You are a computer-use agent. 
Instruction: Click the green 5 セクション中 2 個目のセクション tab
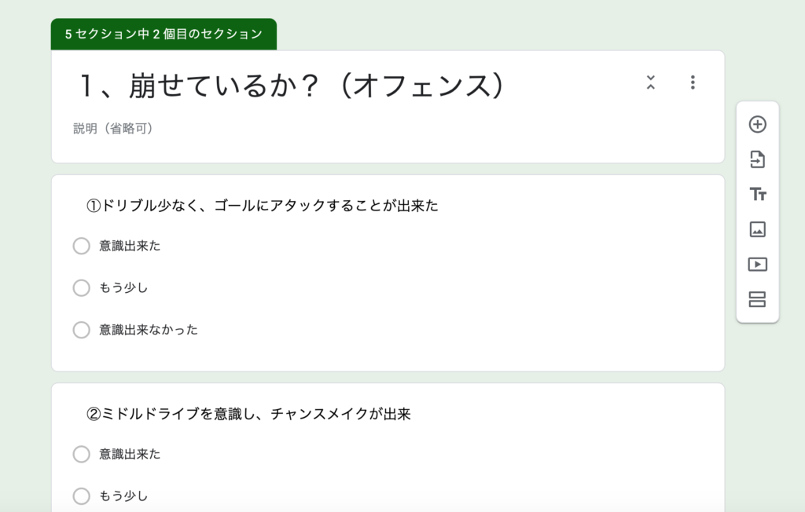pyautogui.click(x=164, y=35)
